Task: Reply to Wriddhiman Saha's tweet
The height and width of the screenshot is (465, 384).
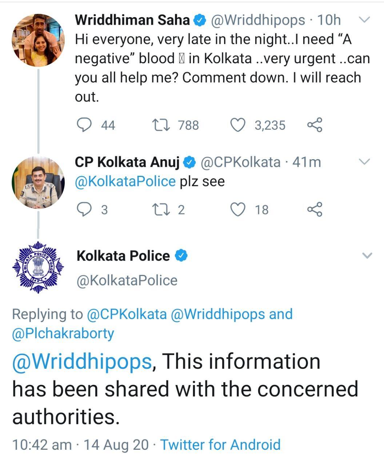Action: tap(85, 125)
